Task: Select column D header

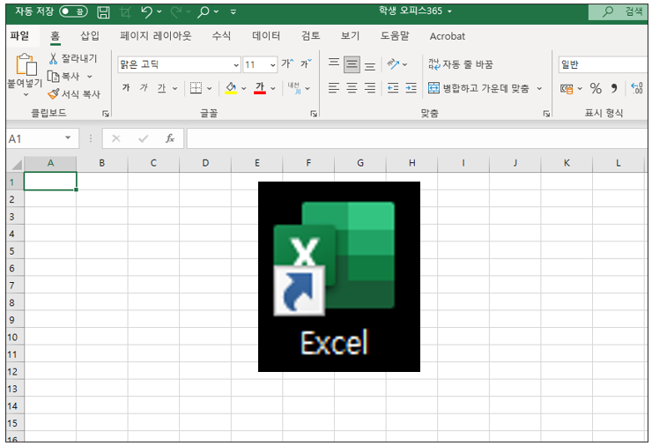Action: tap(205, 164)
